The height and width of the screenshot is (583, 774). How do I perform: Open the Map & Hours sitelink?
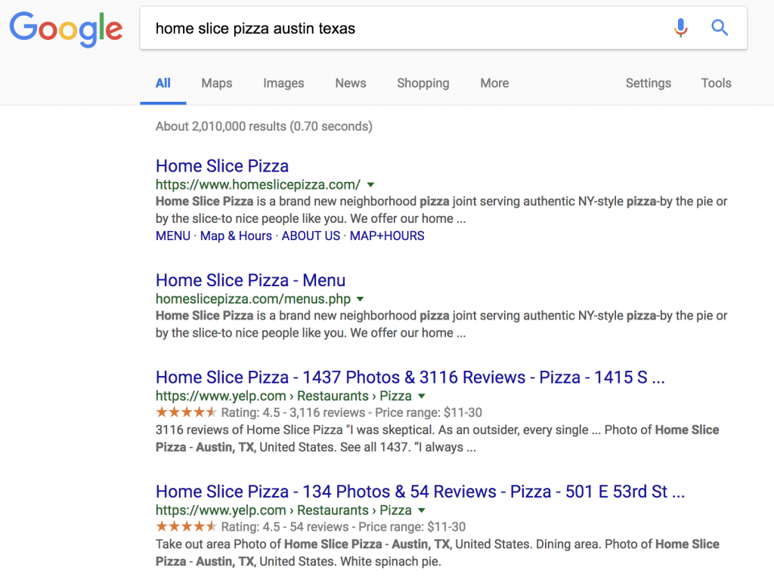coord(236,236)
